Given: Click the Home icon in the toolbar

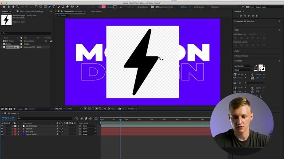Looking at the screenshot, I should [x=4, y=7].
